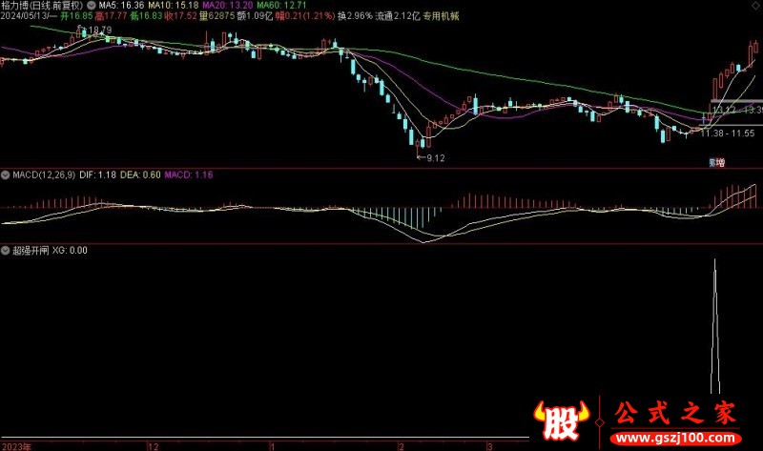This screenshot has width=763, height=451.
Task: Open the www.gszj100.com website link
Action: [677, 438]
